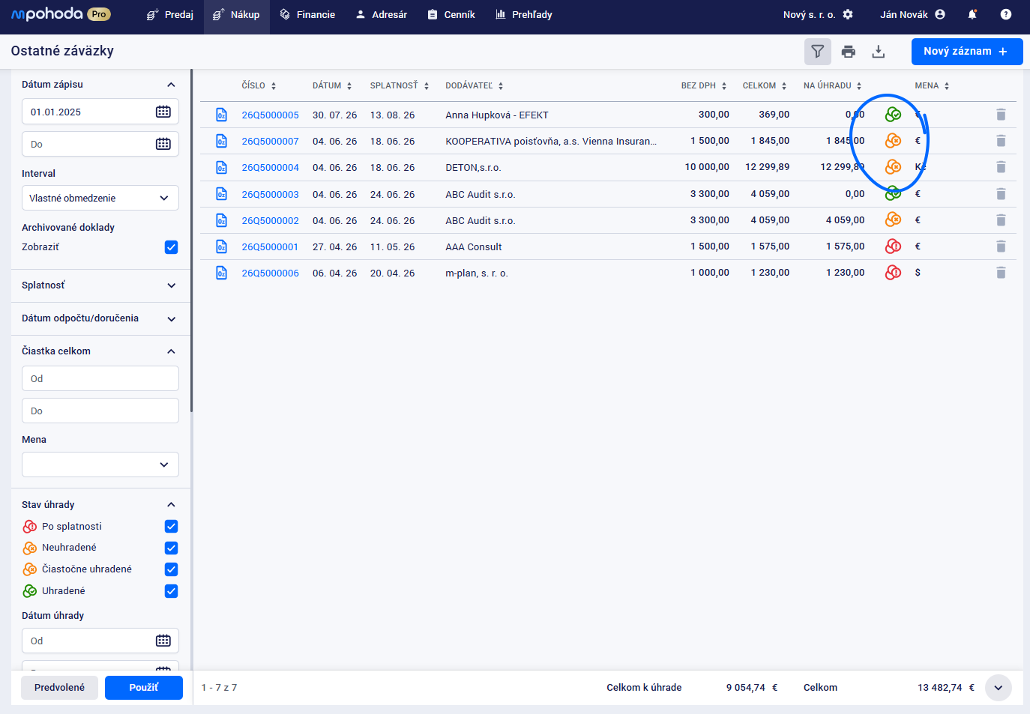
Task: Click overdue status icon for m-plan row
Action: point(893,272)
